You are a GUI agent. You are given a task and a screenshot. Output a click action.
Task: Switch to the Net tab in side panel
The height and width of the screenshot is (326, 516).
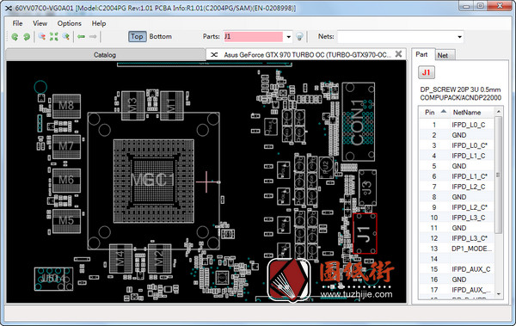tap(443, 55)
